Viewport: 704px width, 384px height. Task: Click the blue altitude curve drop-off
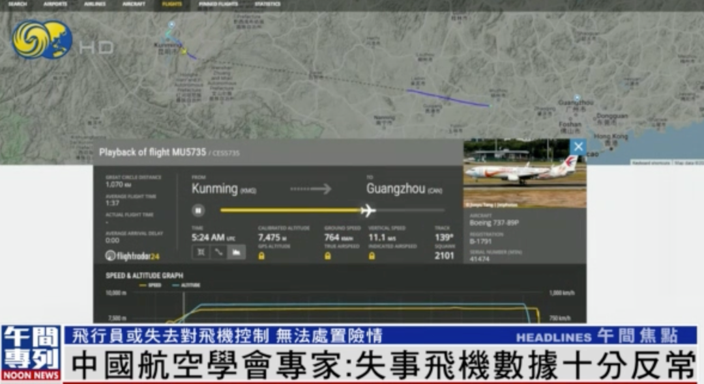[x=527, y=313]
